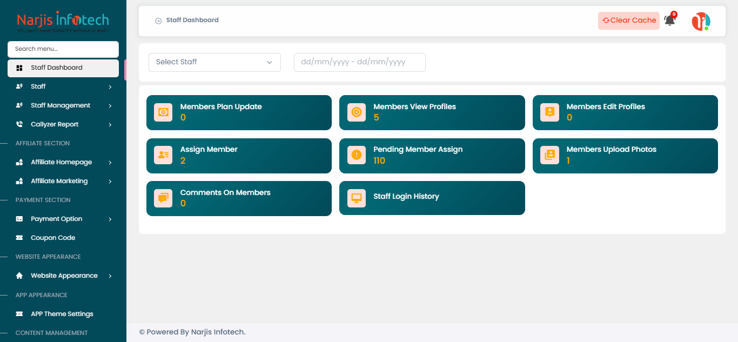Image resolution: width=738 pixels, height=342 pixels.
Task: Click the Payment Option menu label
Action: [57, 219]
